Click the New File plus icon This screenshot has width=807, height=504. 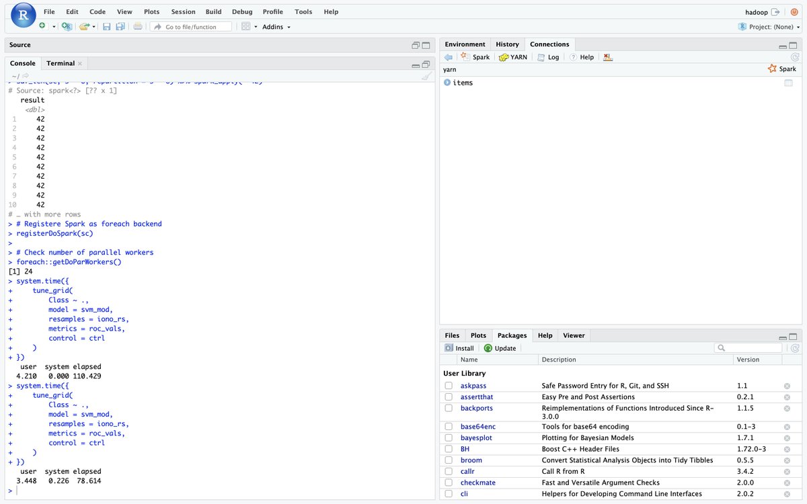(42, 26)
